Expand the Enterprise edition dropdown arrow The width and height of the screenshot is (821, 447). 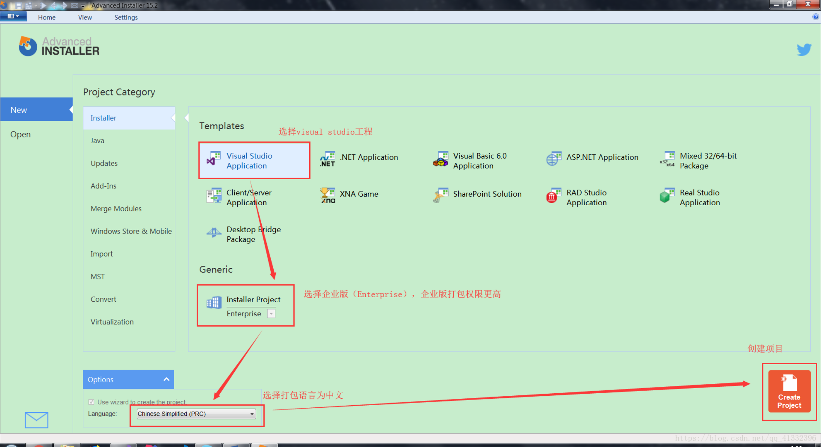click(x=271, y=314)
